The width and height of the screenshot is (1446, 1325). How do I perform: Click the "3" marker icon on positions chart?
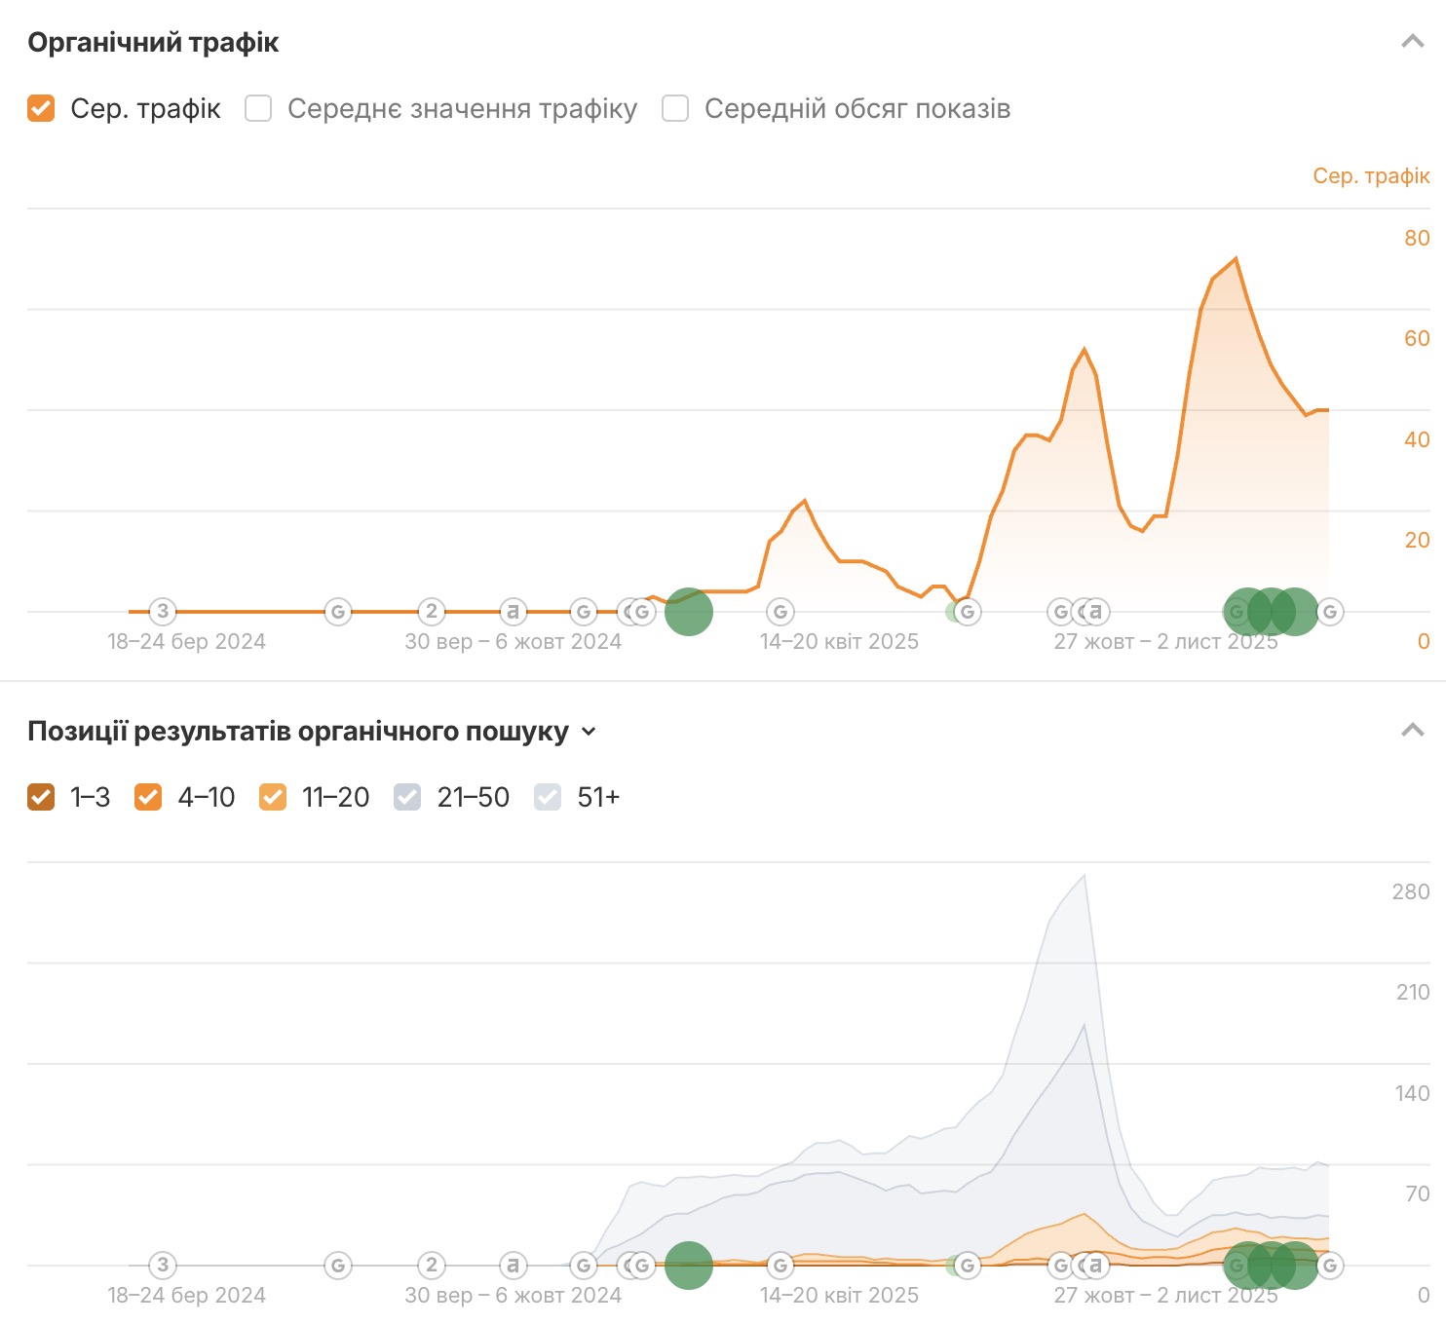tap(163, 1266)
